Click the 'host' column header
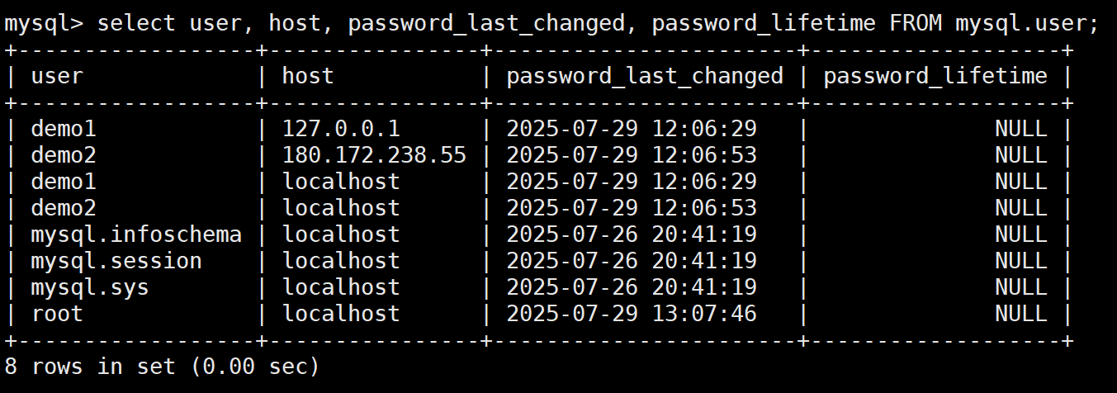Viewport: 1117px width, 393px height. (x=308, y=76)
